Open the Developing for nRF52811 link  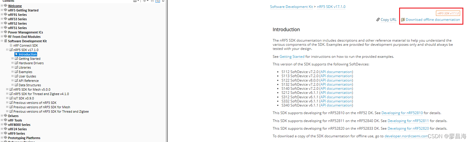click(408, 121)
